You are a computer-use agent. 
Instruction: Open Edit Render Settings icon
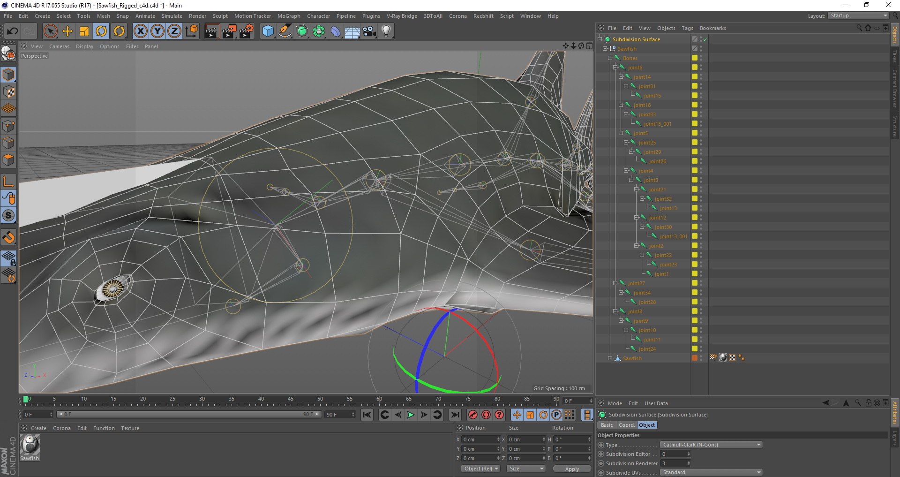pyautogui.click(x=247, y=31)
